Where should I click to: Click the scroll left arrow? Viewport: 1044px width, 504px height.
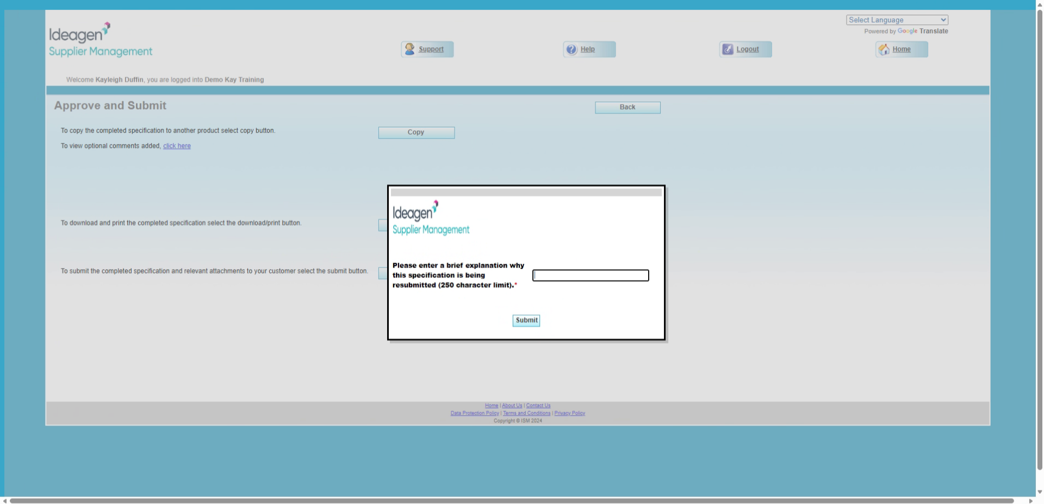pos(5,501)
